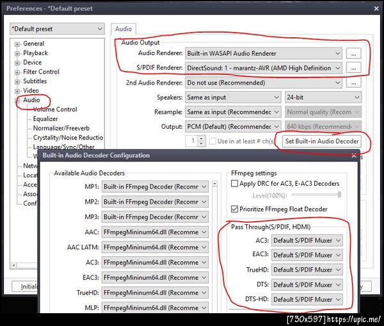Close Built-in Audio Decoder Configuration dialog
Viewport: 384px width, 326px height.
pyautogui.click(x=354, y=156)
